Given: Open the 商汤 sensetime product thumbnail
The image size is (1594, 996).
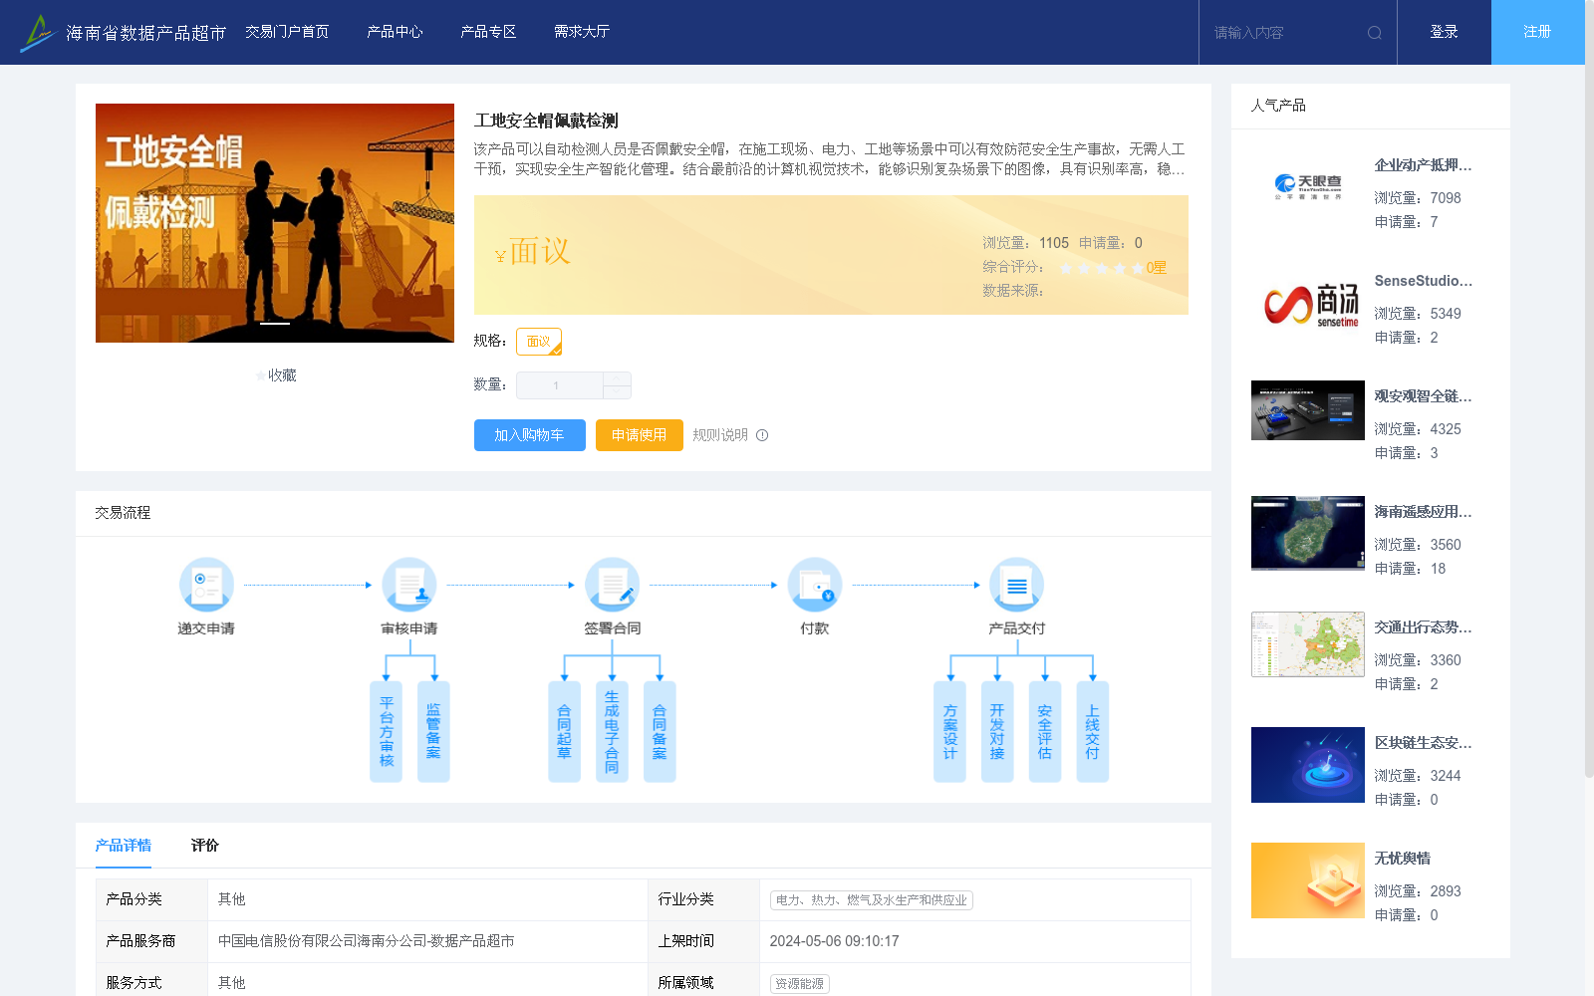Looking at the screenshot, I should click(1308, 303).
